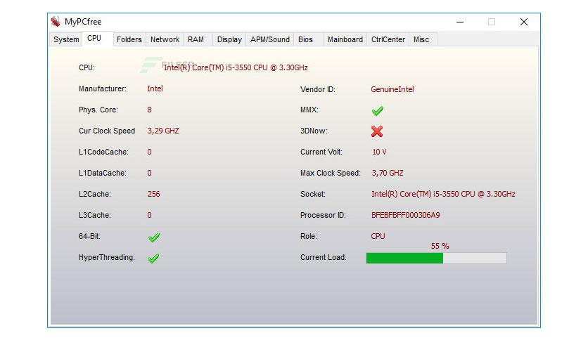Switch to the Bios tab

click(x=308, y=39)
